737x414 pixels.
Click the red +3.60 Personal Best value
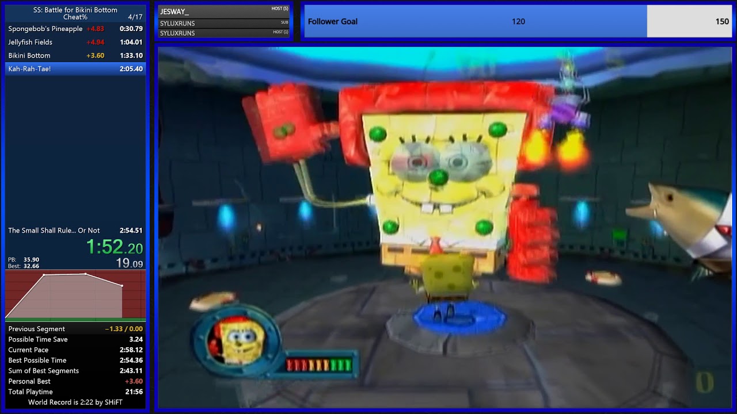tap(134, 381)
